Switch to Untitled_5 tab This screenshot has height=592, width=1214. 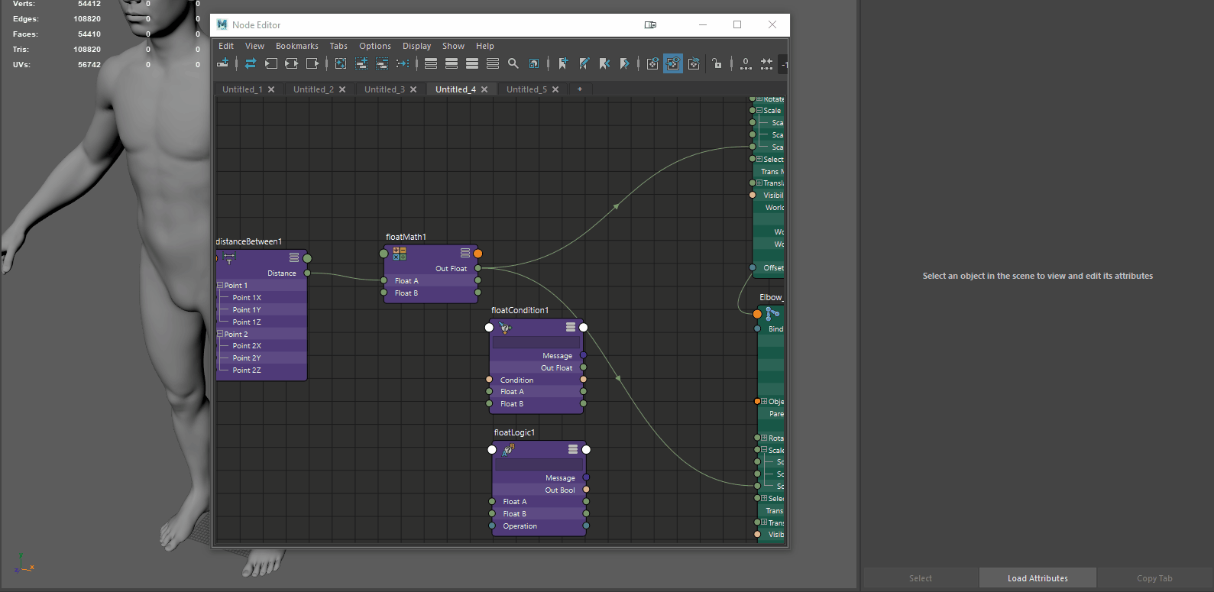click(x=526, y=89)
